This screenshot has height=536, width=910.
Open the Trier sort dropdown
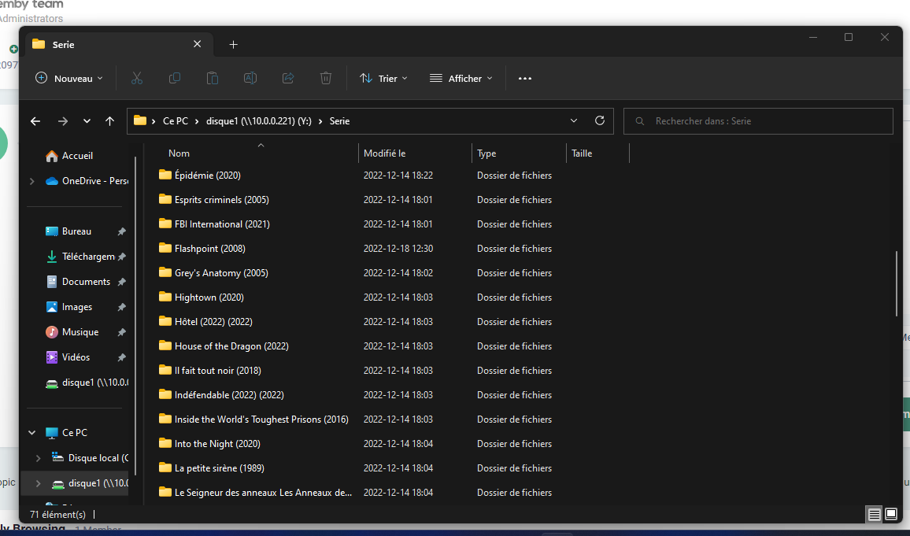383,78
